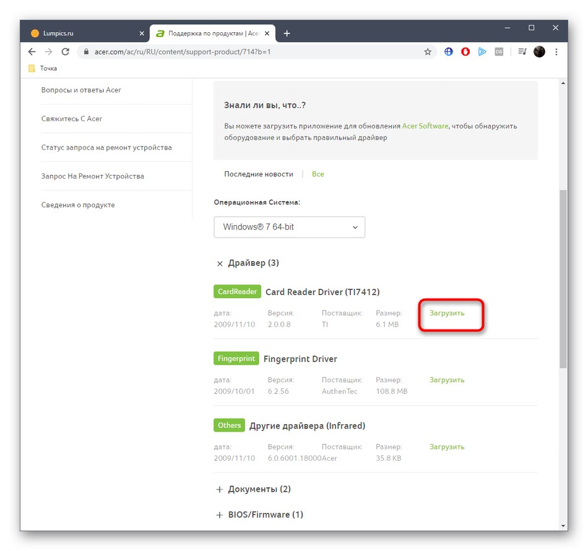Open the media playlist control icon
This screenshot has height=551, width=588.
click(522, 52)
